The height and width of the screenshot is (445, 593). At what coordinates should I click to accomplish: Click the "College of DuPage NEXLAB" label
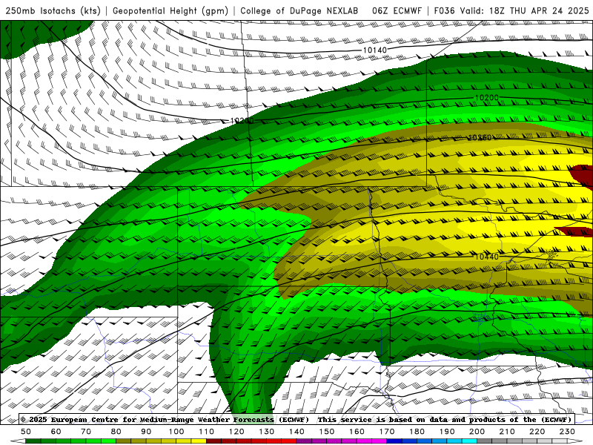pos(299,10)
